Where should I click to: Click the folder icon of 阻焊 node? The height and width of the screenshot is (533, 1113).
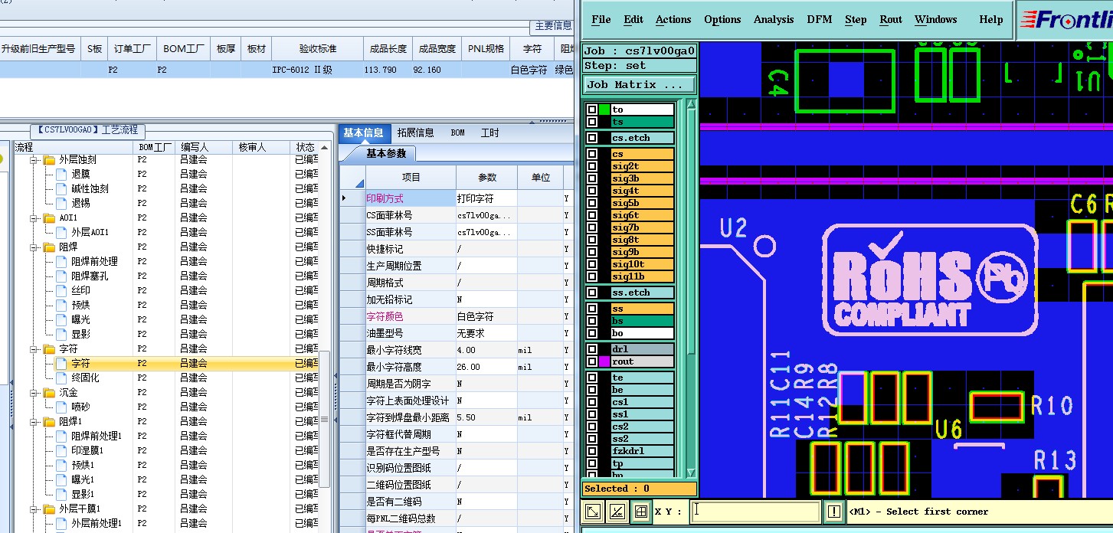coord(50,247)
